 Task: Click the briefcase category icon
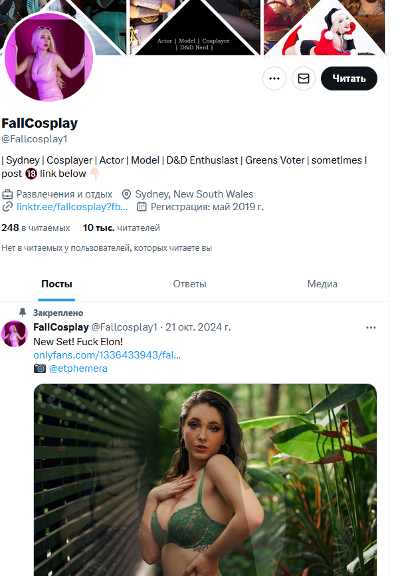click(x=8, y=194)
